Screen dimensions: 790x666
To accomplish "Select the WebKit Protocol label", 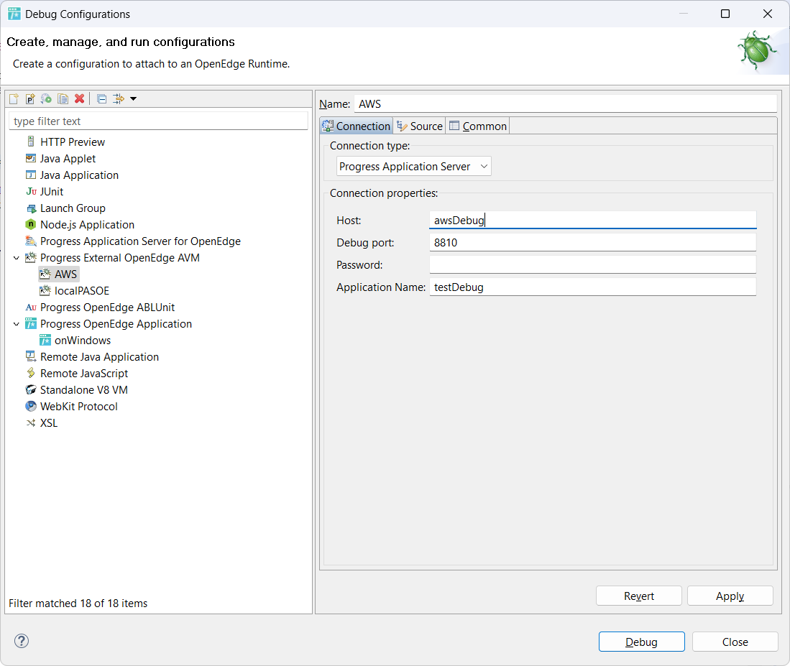I will pos(78,406).
